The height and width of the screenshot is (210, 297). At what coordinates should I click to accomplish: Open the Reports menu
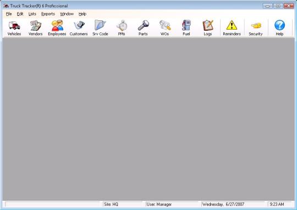pos(48,14)
